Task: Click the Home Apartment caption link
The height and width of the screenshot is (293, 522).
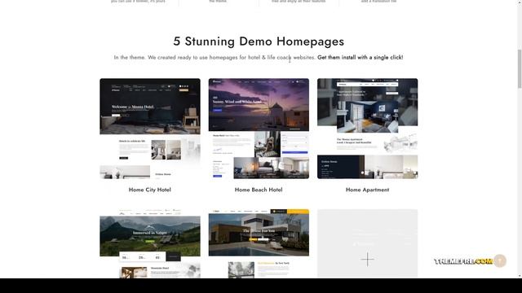Action: [367, 190]
